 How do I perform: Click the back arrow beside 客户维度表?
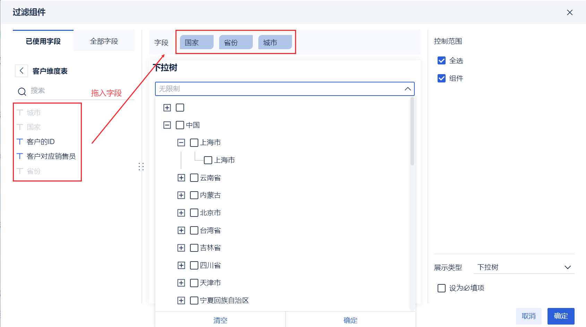pyautogui.click(x=21, y=71)
